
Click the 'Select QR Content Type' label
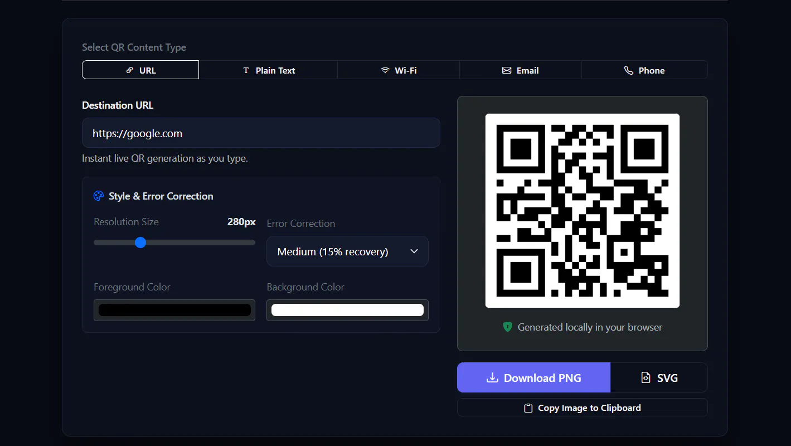click(x=134, y=47)
